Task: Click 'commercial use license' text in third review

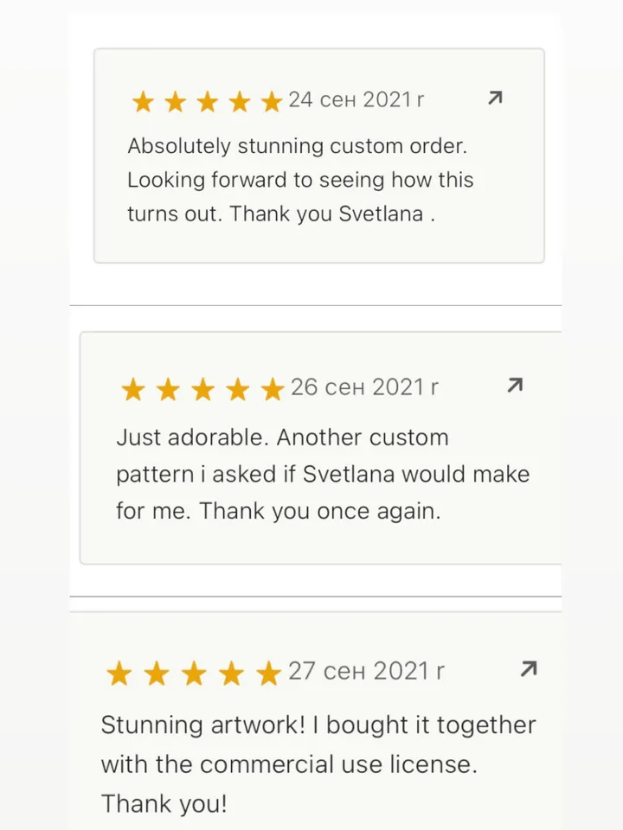Action: pos(338,764)
